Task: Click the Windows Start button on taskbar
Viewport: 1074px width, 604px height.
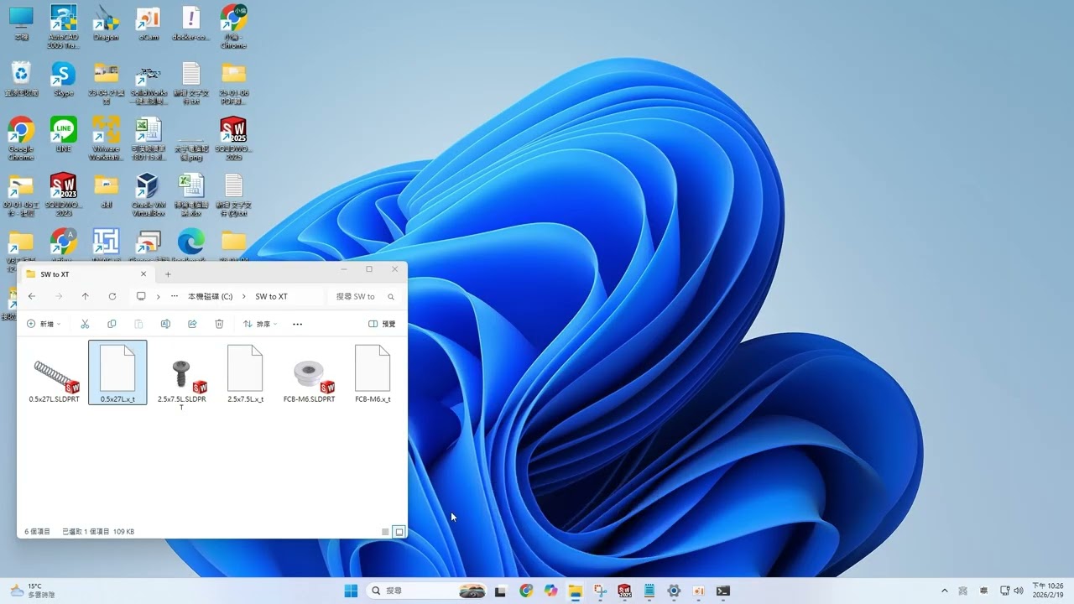Action: pyautogui.click(x=351, y=591)
